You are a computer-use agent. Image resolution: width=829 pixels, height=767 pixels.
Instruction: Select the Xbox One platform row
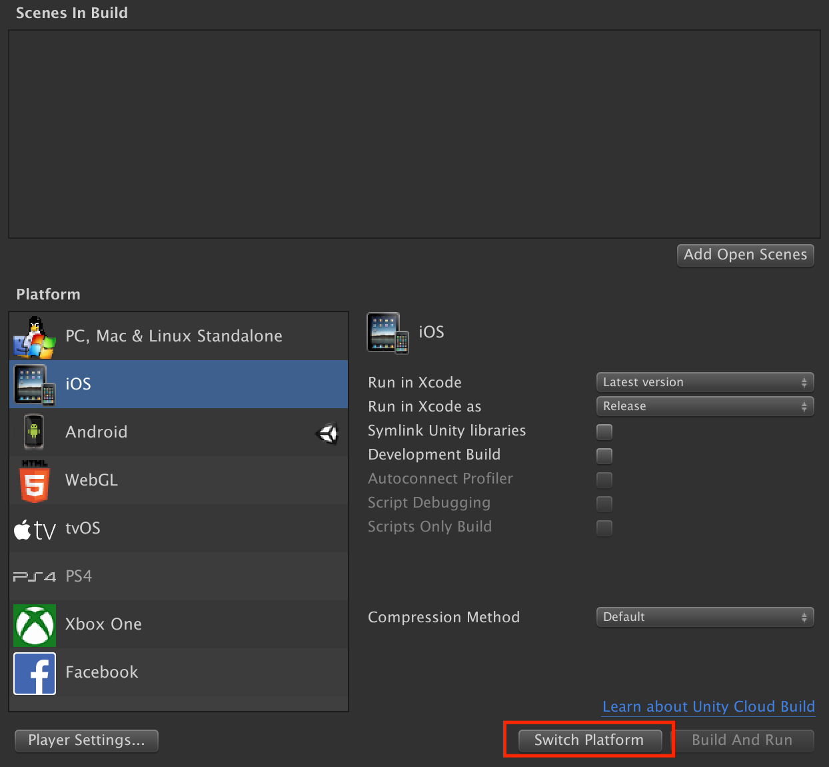coord(179,624)
